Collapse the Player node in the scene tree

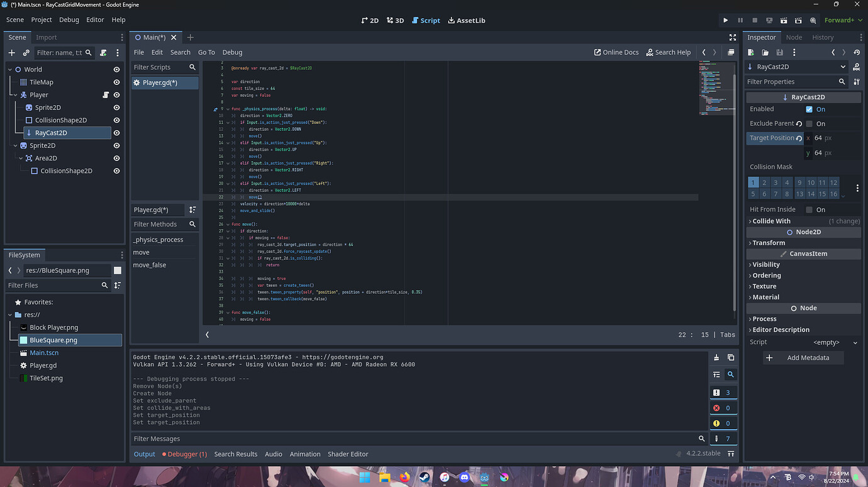[x=15, y=95]
